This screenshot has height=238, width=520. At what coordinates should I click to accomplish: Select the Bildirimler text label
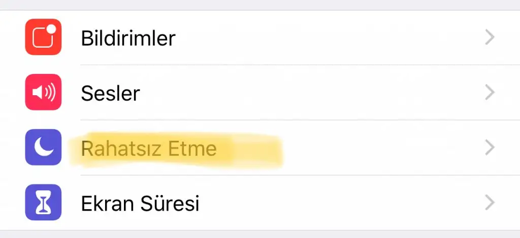pos(128,38)
